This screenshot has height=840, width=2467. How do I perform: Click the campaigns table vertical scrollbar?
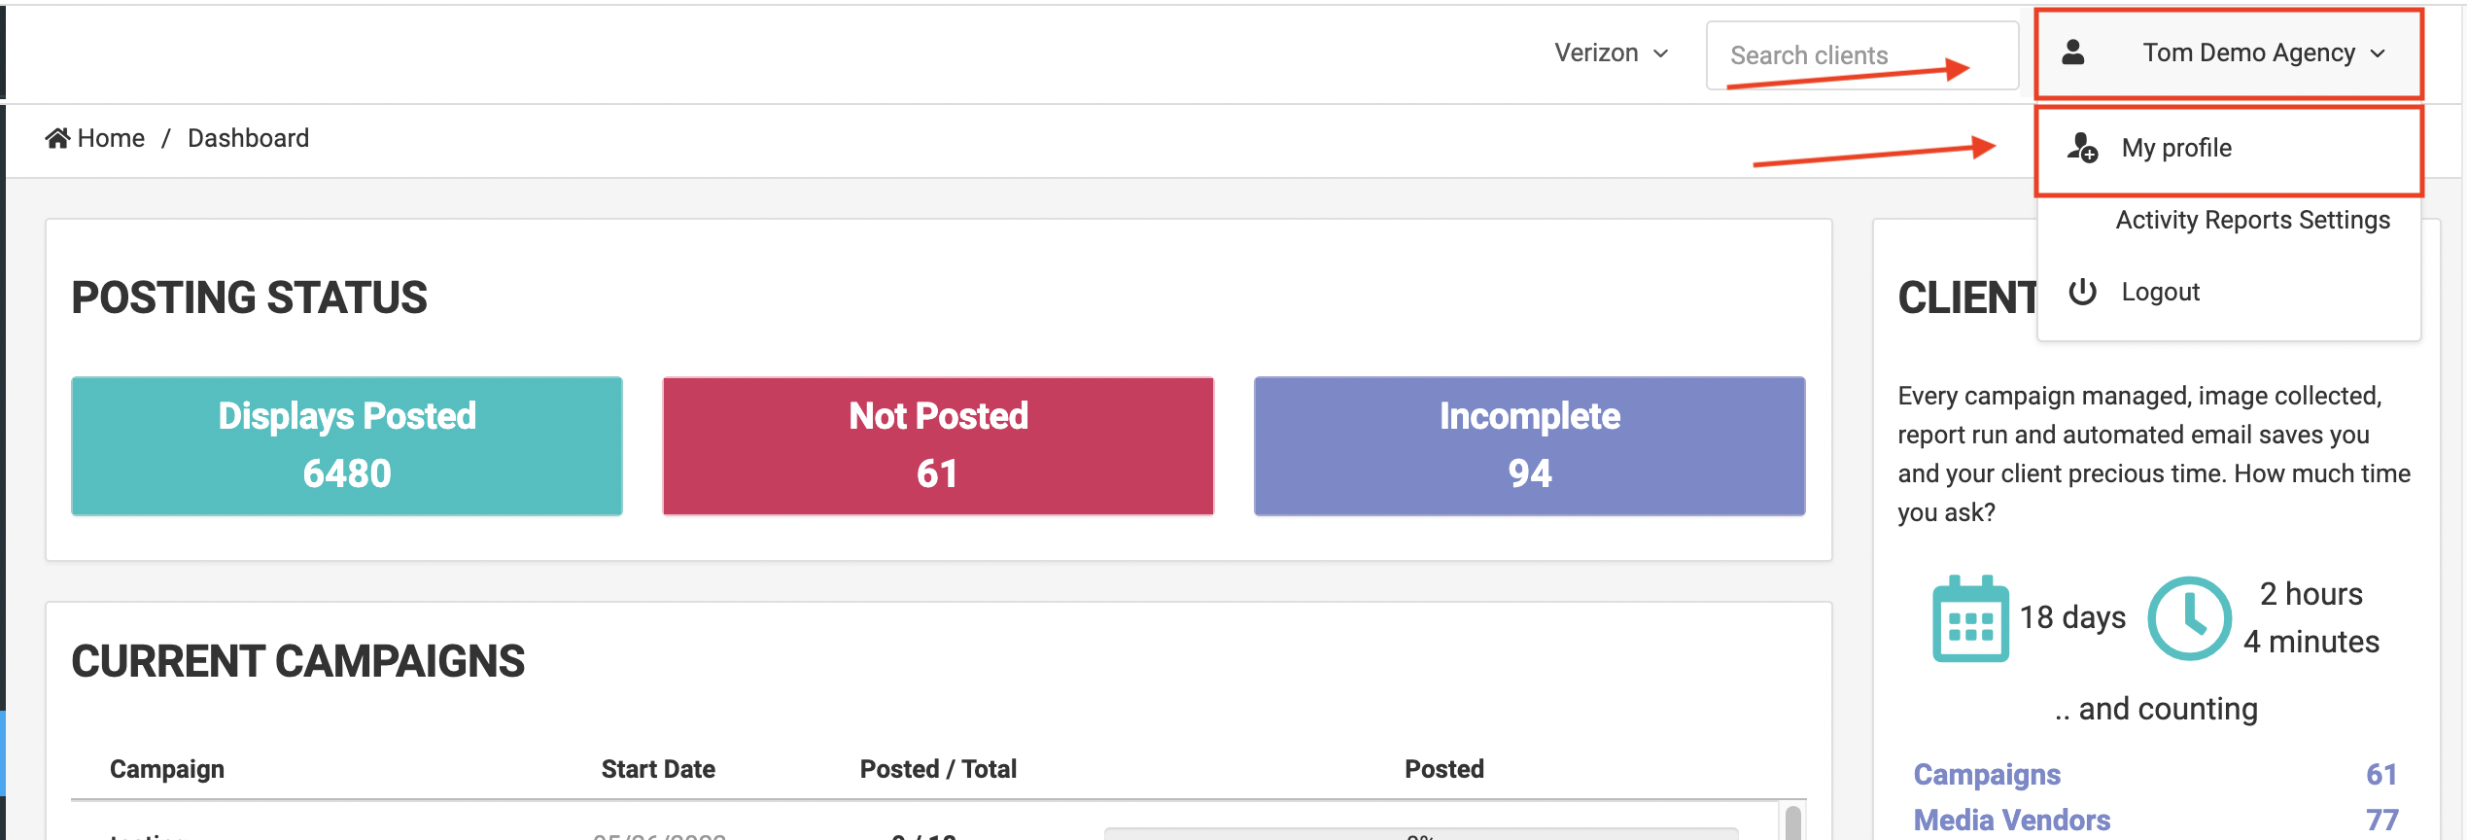[x=1793, y=822]
